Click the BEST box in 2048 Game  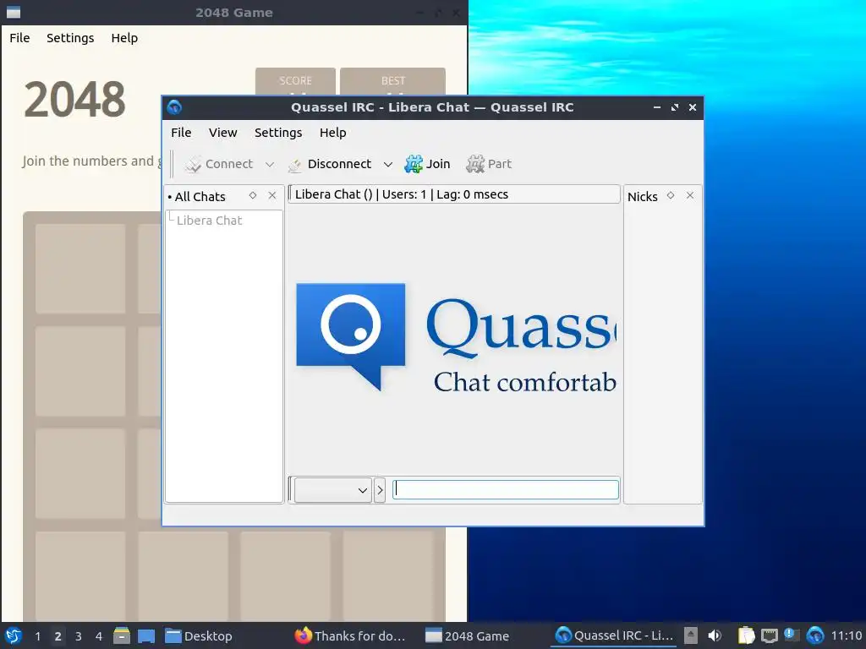[392, 82]
